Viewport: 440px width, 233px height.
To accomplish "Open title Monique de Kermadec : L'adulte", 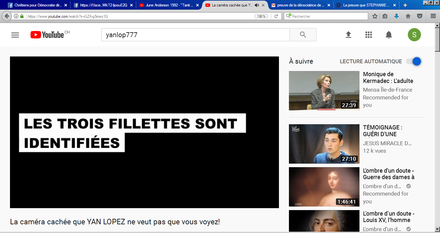I will [388, 77].
